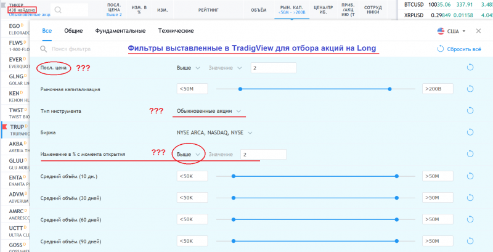Sort by the ОБЪЁМ column header
Screen dimensions: 493x252
click(258, 10)
